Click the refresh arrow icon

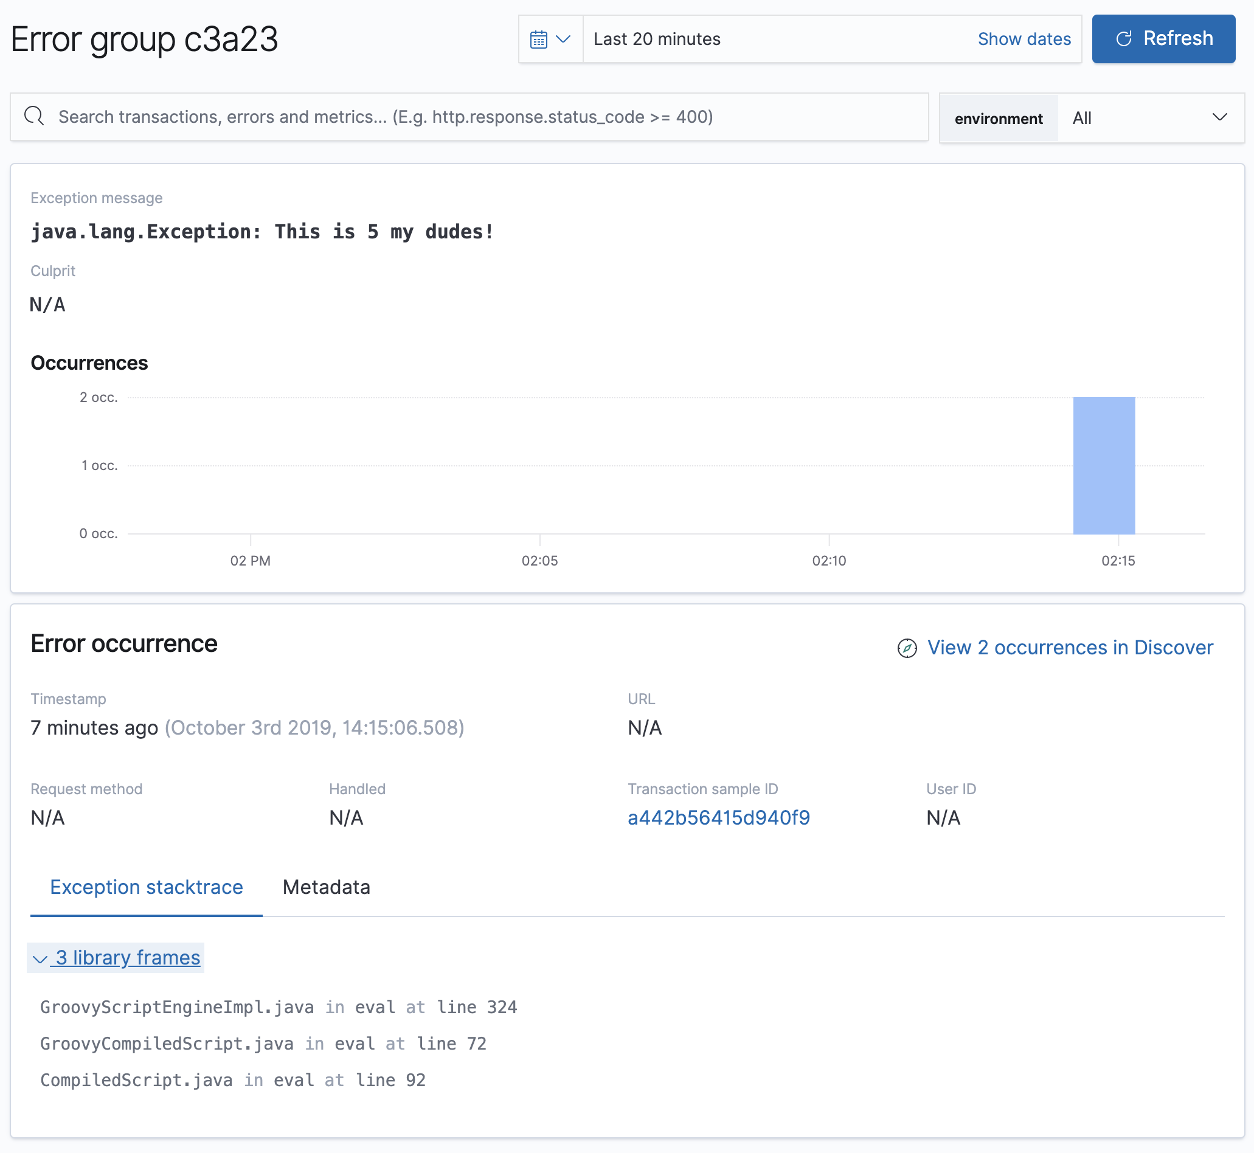click(1124, 39)
